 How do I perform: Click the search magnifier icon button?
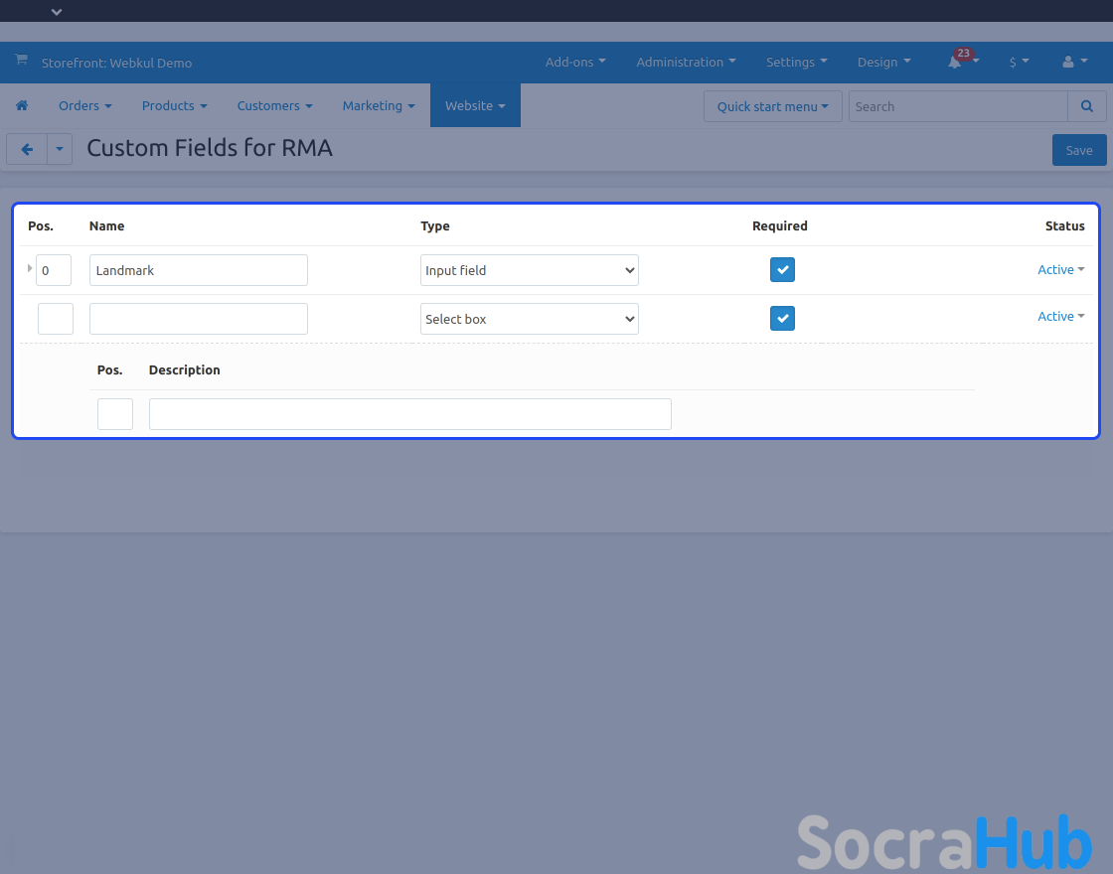pos(1087,106)
